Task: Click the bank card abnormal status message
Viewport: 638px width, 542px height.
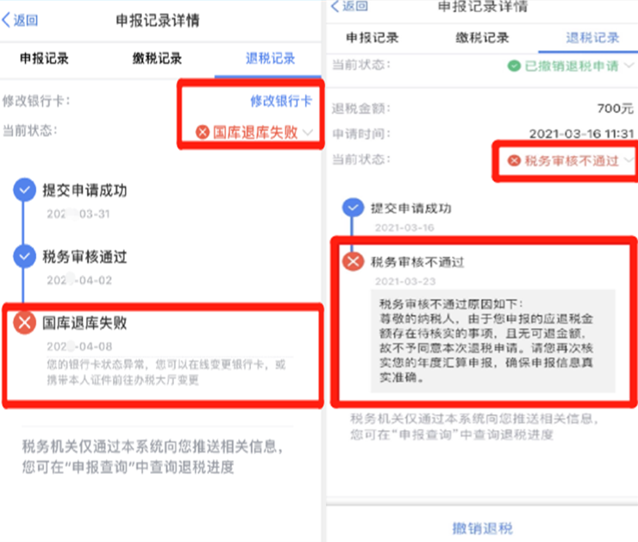Action: [166, 372]
